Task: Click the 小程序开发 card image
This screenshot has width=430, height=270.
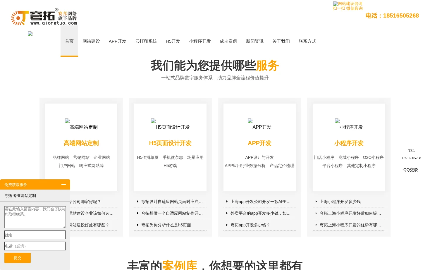Action: (x=349, y=124)
